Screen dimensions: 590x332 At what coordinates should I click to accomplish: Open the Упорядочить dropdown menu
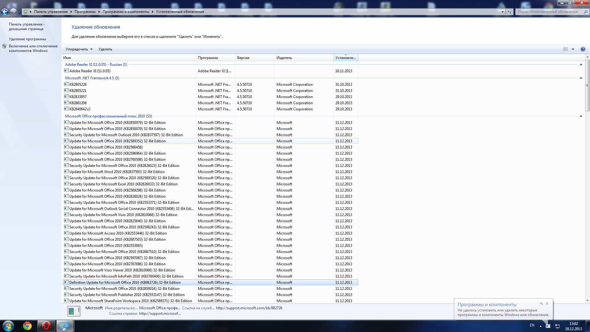[x=79, y=49]
